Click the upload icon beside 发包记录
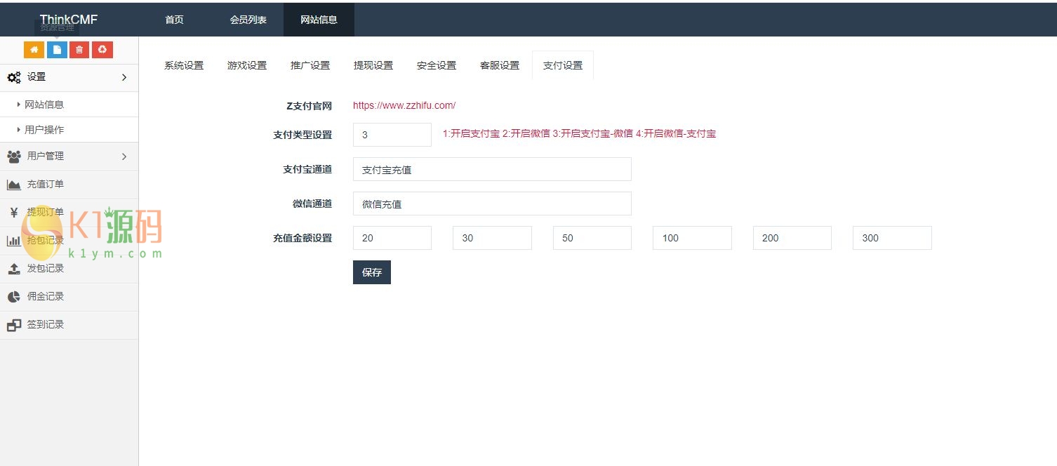 (14, 269)
